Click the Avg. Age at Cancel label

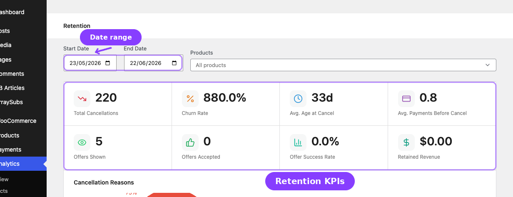coord(312,113)
